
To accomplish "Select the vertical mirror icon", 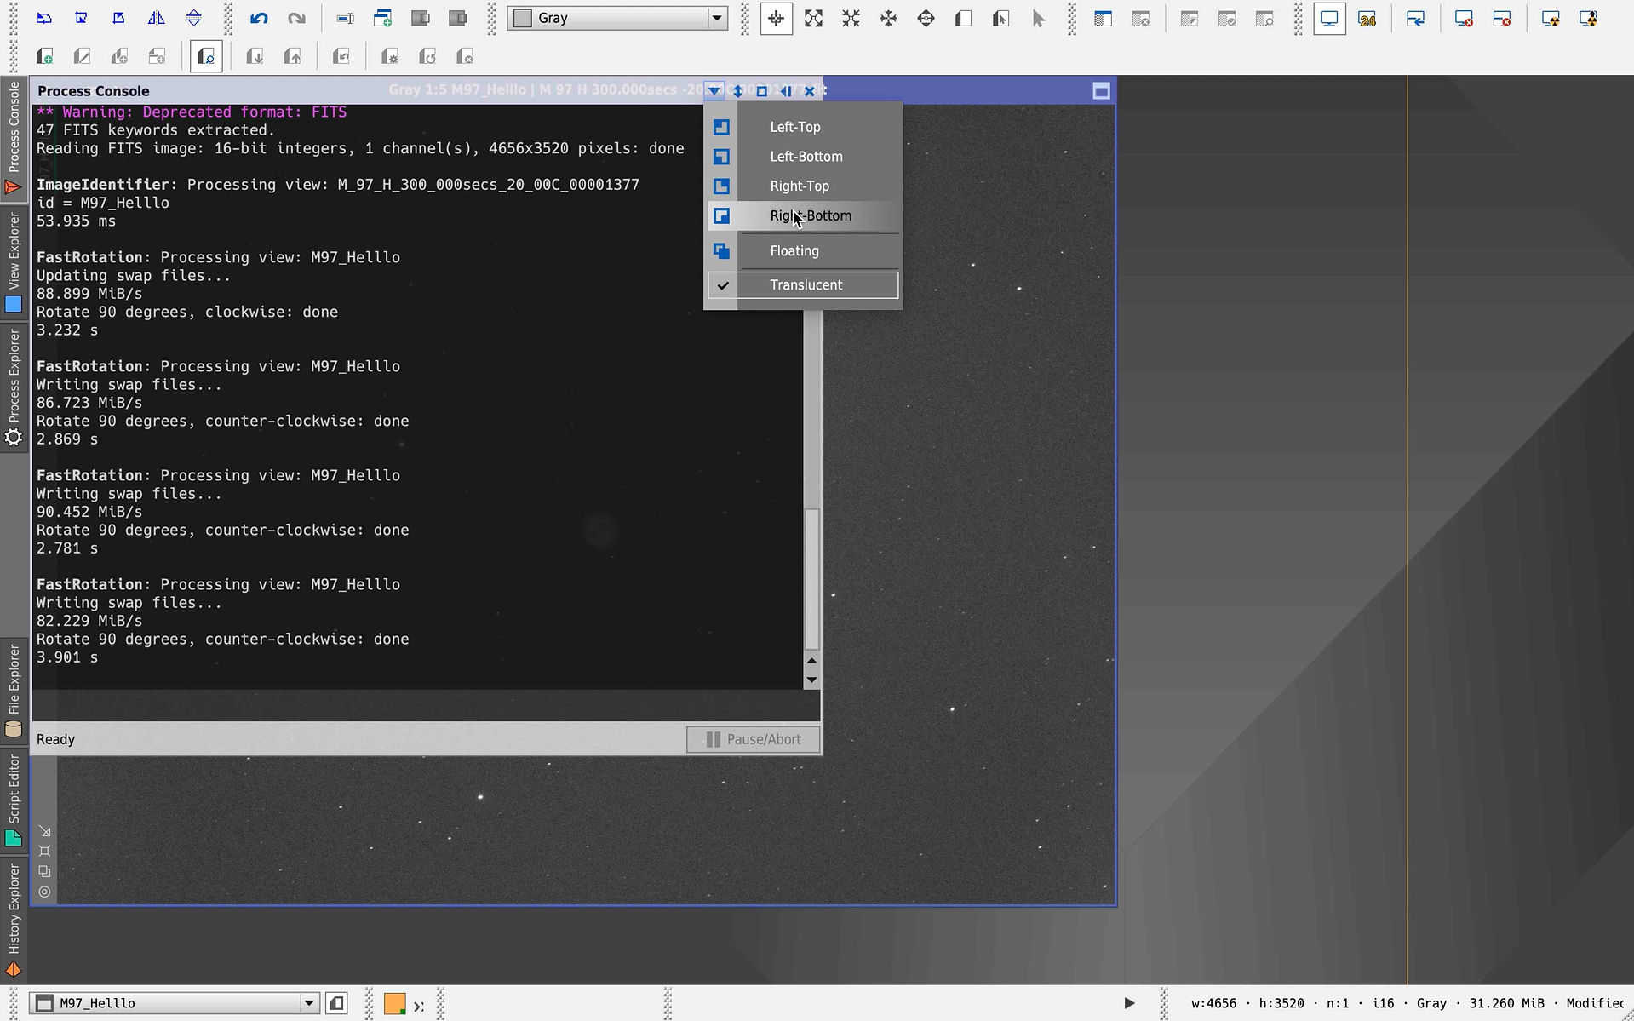I will (x=194, y=18).
